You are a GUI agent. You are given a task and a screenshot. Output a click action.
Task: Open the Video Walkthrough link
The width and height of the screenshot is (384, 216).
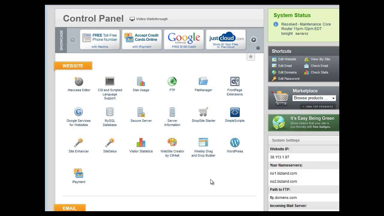click(149, 19)
